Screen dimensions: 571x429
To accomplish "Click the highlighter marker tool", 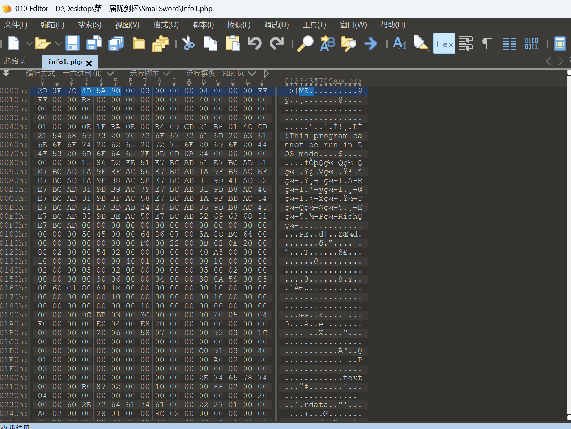I will coord(421,43).
